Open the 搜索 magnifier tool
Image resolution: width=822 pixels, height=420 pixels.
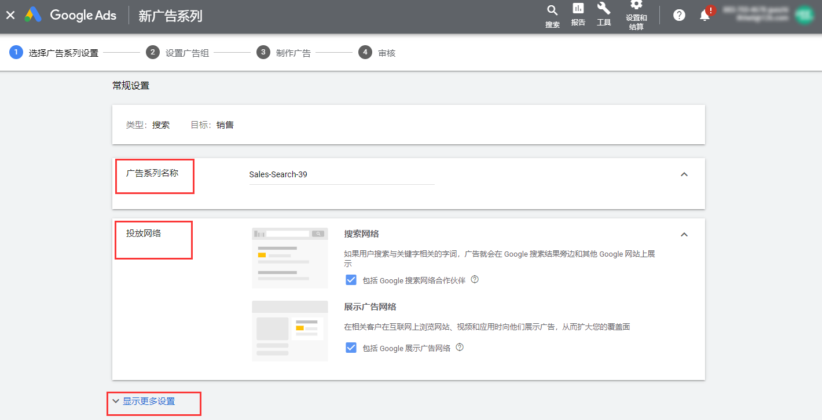(x=552, y=16)
